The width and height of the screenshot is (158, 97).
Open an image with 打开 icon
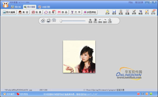click(107, 12)
